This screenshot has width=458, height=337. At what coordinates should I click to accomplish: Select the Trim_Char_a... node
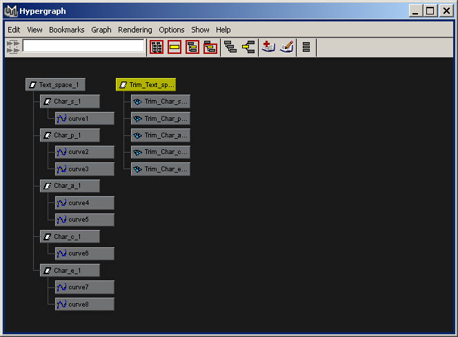coord(161,135)
